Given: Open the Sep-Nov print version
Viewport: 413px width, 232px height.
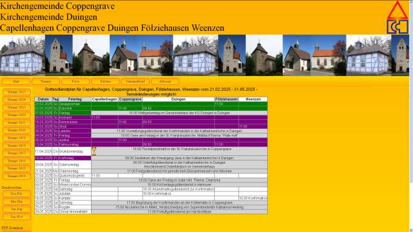Looking at the screenshot, I should 17,217.
